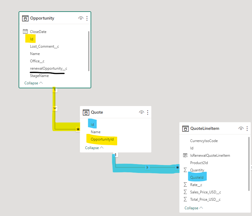Select the Rate__c field

[x=196, y=185]
